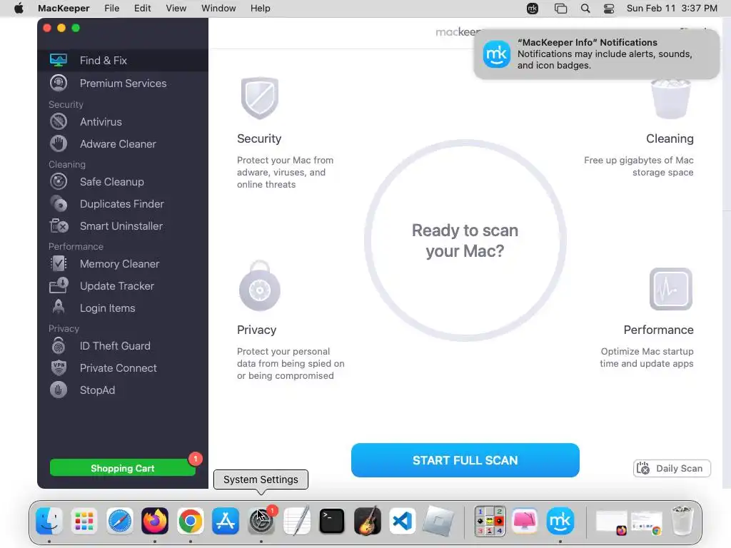The height and width of the screenshot is (548, 731).
Task: Open the Edit menu
Action: pyautogui.click(x=142, y=9)
